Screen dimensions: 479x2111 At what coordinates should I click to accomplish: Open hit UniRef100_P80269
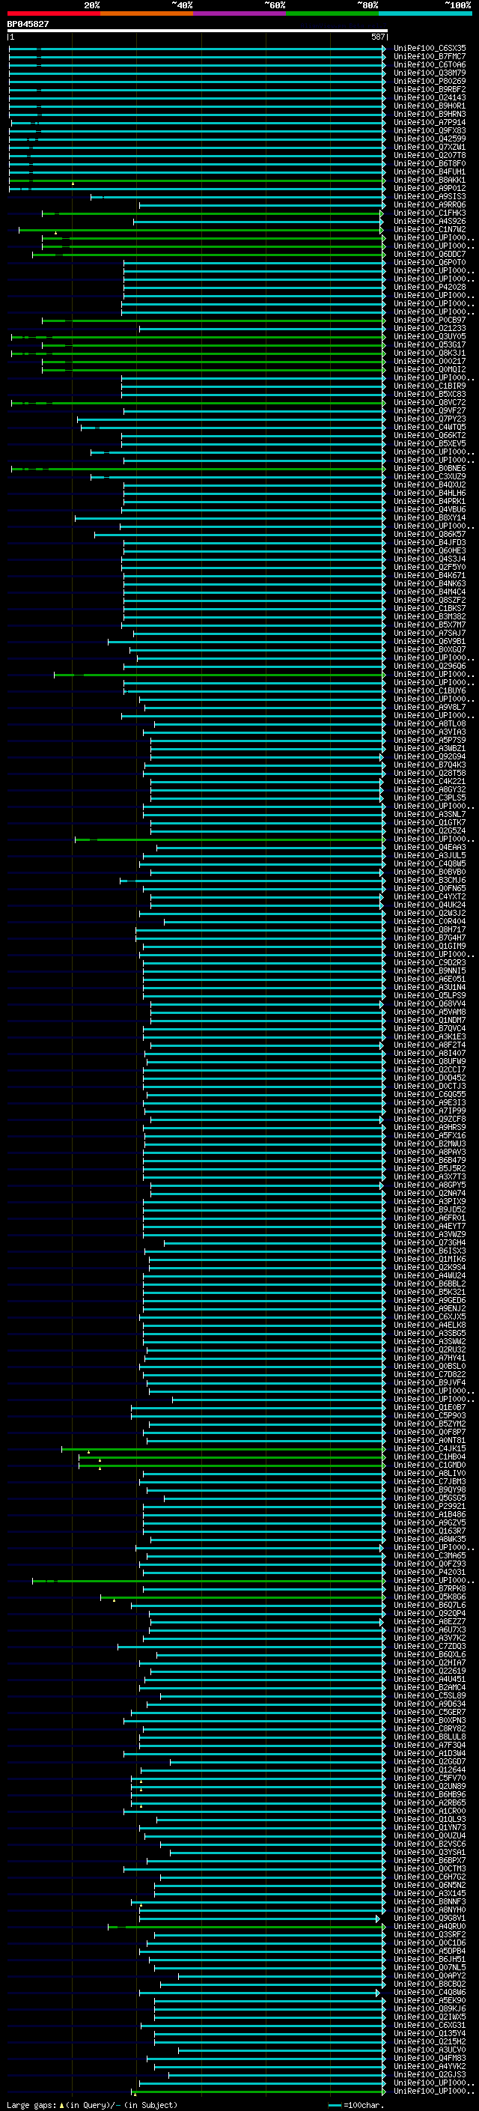point(430,81)
